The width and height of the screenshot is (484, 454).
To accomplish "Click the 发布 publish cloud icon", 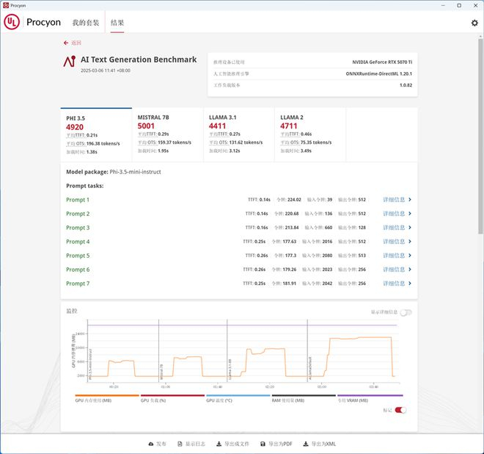I will [150, 444].
